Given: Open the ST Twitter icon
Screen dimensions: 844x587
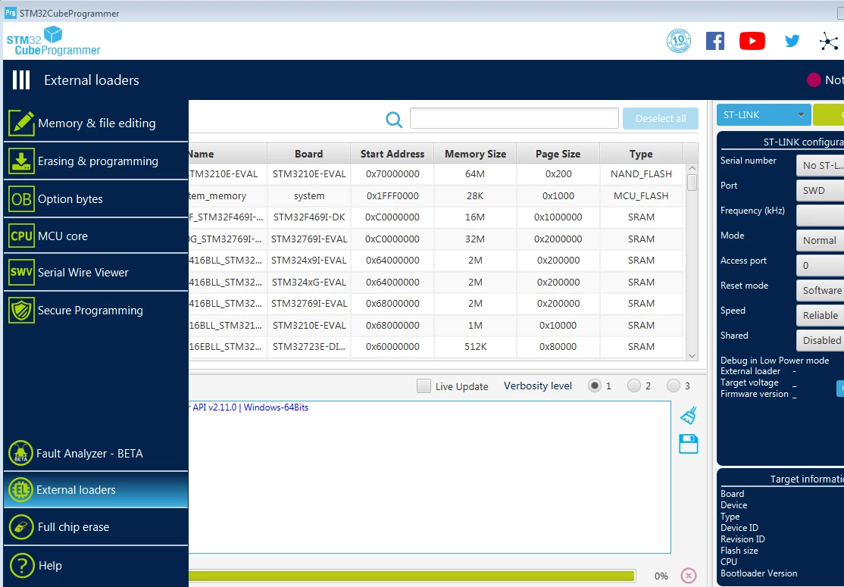Looking at the screenshot, I should 792,41.
